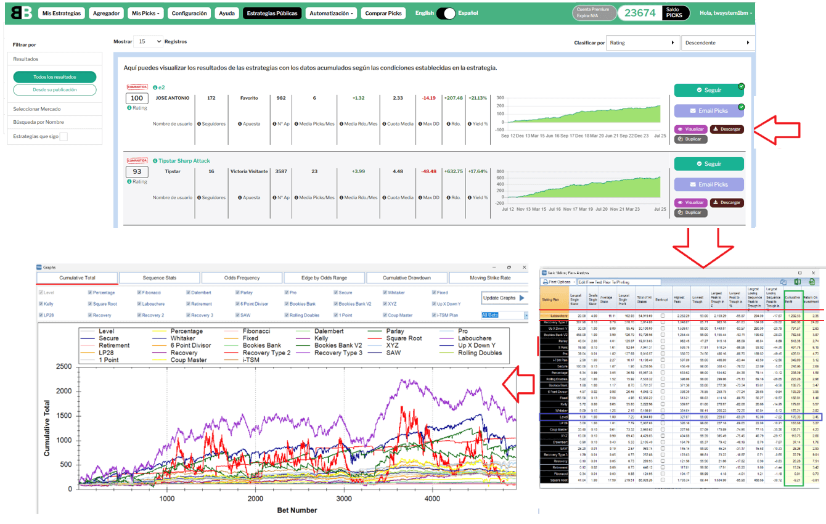
Task: Uncheck the Kelly checkbox in the Graphs window
Action: click(41, 304)
